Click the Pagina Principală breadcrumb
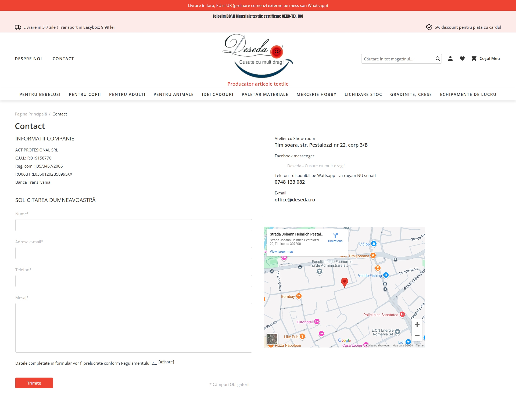Viewport: 516px width, 409px height. [x=31, y=114]
